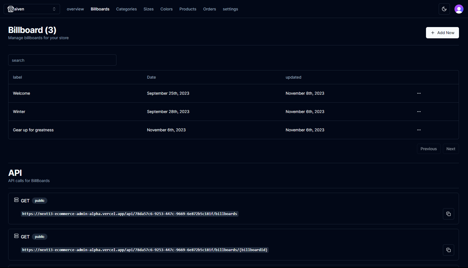Copy the billboardId GET API URL
468x268 pixels.
[449, 250]
